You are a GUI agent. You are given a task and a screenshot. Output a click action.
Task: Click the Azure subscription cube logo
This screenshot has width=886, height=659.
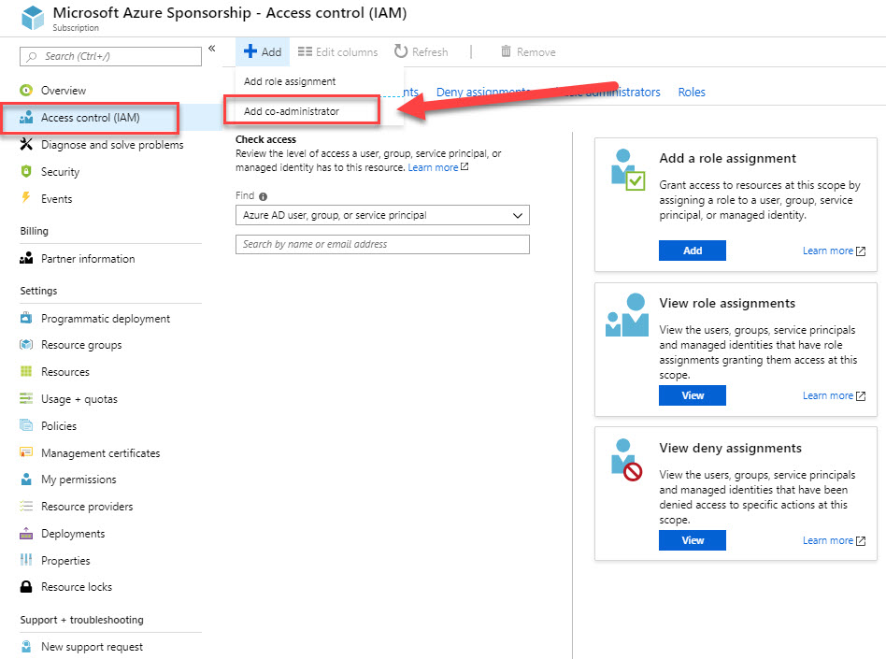point(32,18)
